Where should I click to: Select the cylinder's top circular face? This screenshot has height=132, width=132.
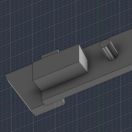[105, 43]
